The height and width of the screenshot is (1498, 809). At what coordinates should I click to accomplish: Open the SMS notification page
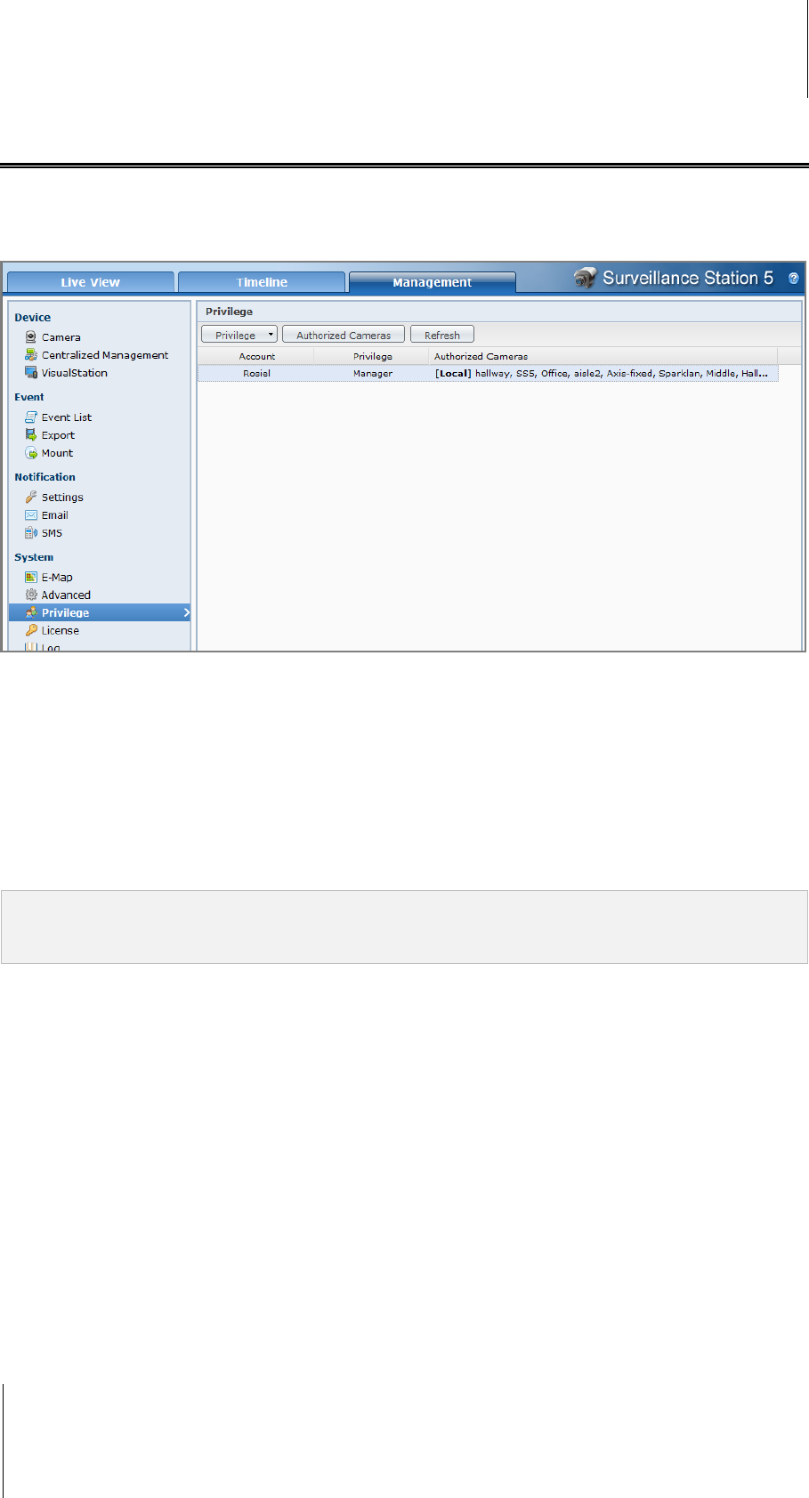[x=52, y=533]
